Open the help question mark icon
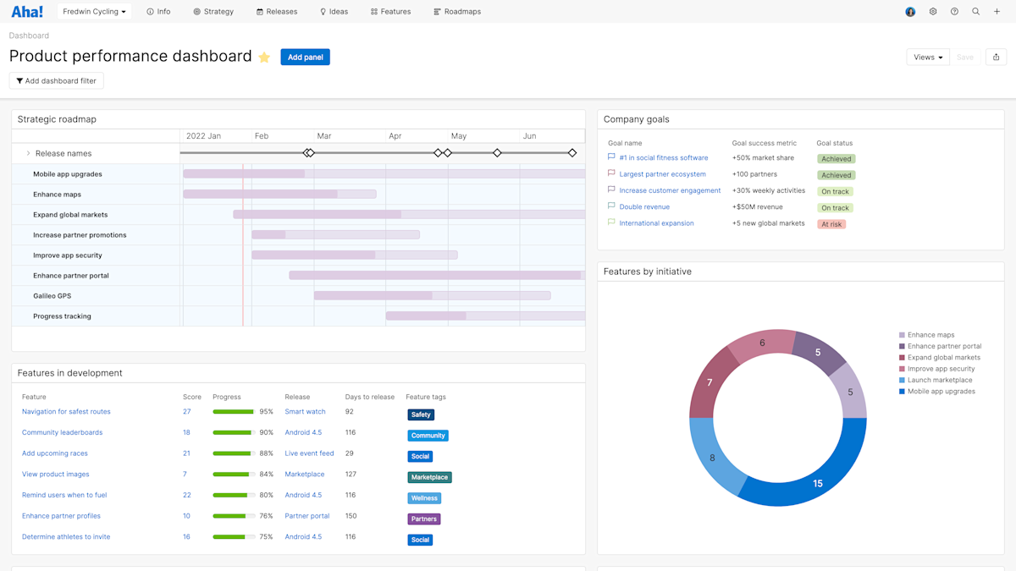The height and width of the screenshot is (571, 1016). click(x=954, y=12)
